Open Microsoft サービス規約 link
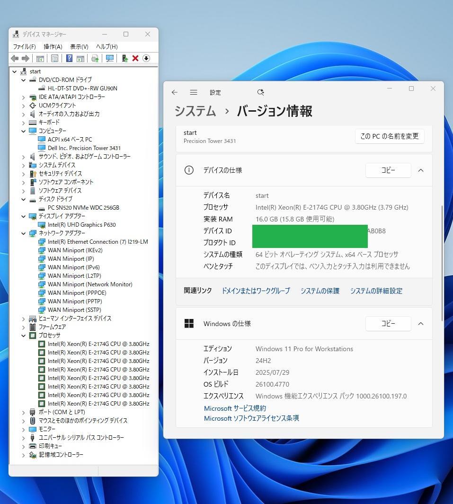 (x=235, y=408)
